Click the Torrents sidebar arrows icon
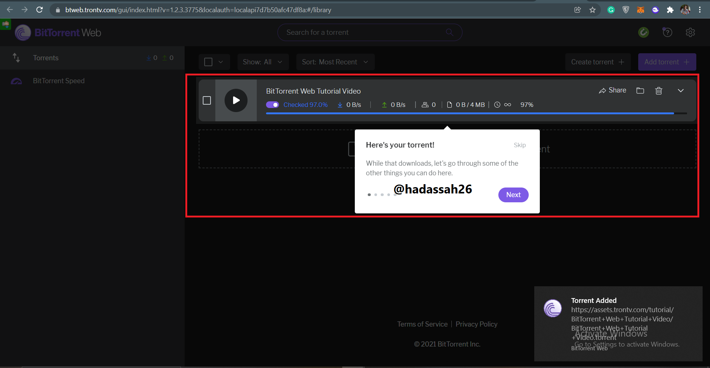The image size is (710, 368). pyautogui.click(x=16, y=58)
